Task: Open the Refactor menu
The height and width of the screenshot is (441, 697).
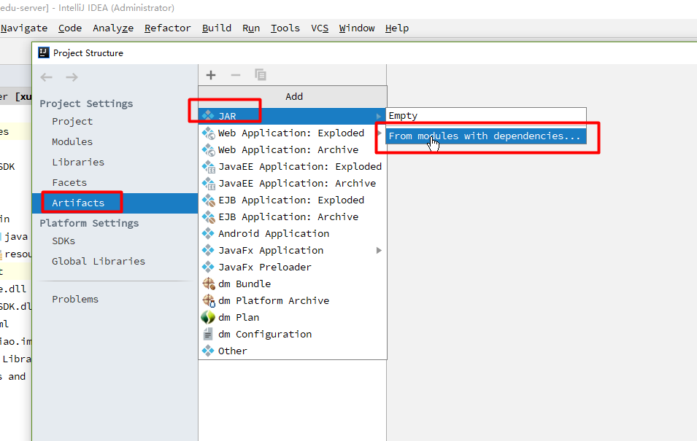Action: click(x=168, y=28)
